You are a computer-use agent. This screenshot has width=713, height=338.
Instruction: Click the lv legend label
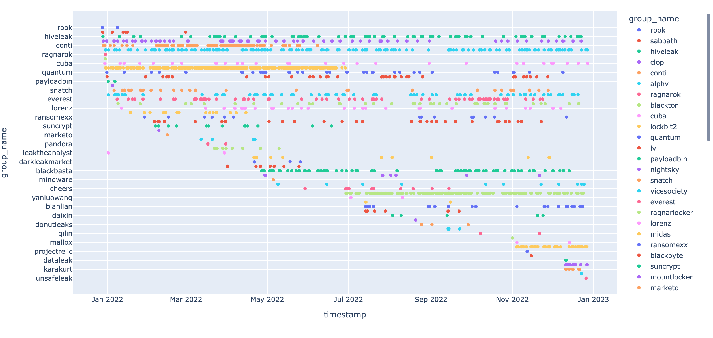coord(653,148)
